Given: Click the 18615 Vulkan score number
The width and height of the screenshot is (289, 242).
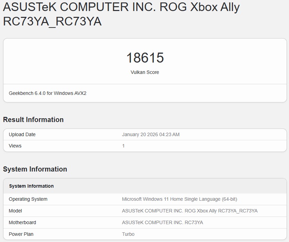Looking at the screenshot, I should point(145,58).
